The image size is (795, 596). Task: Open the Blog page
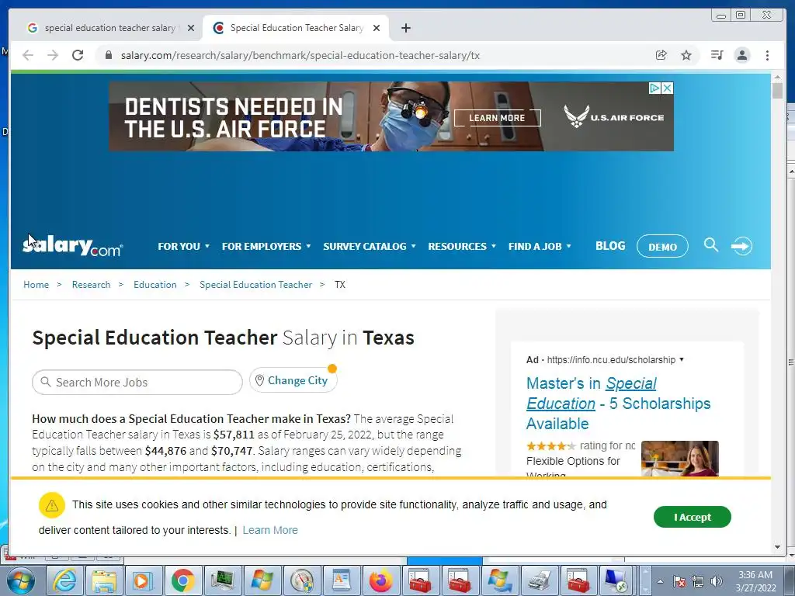pyautogui.click(x=610, y=246)
